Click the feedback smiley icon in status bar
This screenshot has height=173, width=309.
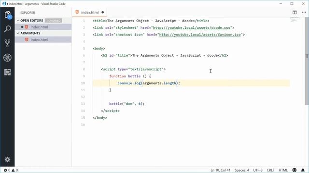point(295,170)
